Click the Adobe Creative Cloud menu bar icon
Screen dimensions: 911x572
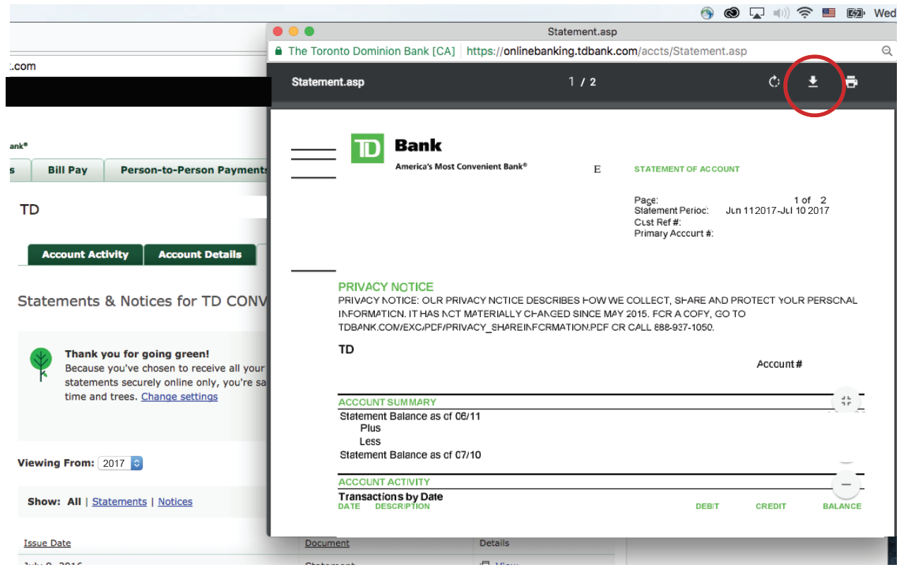[x=731, y=12]
